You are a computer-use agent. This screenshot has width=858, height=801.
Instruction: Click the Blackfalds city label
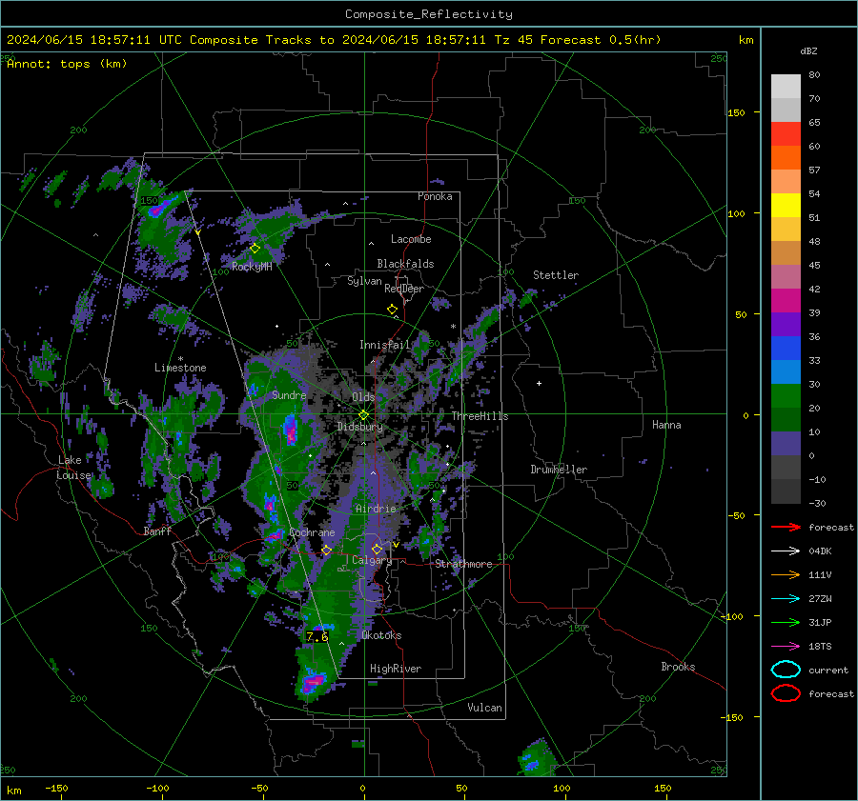tap(405, 264)
